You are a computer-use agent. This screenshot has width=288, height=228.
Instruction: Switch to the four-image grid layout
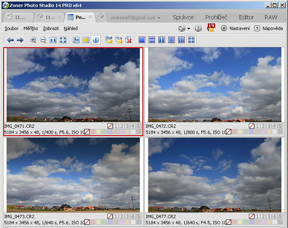tap(192, 40)
